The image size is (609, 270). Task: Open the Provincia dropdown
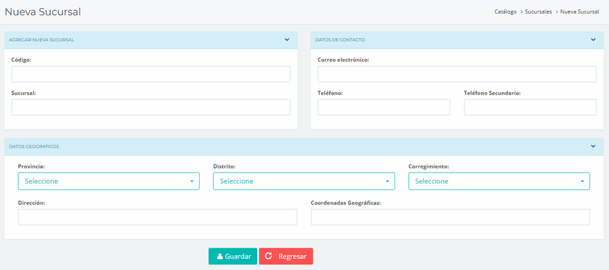pyautogui.click(x=109, y=181)
